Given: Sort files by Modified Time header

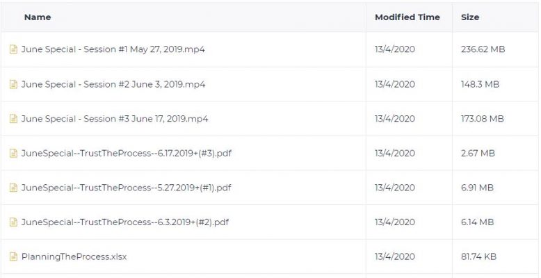Looking at the screenshot, I should point(407,17).
